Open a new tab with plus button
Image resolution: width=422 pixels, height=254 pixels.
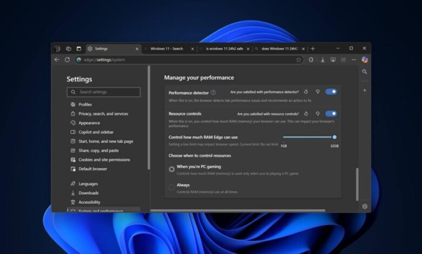tap(313, 49)
